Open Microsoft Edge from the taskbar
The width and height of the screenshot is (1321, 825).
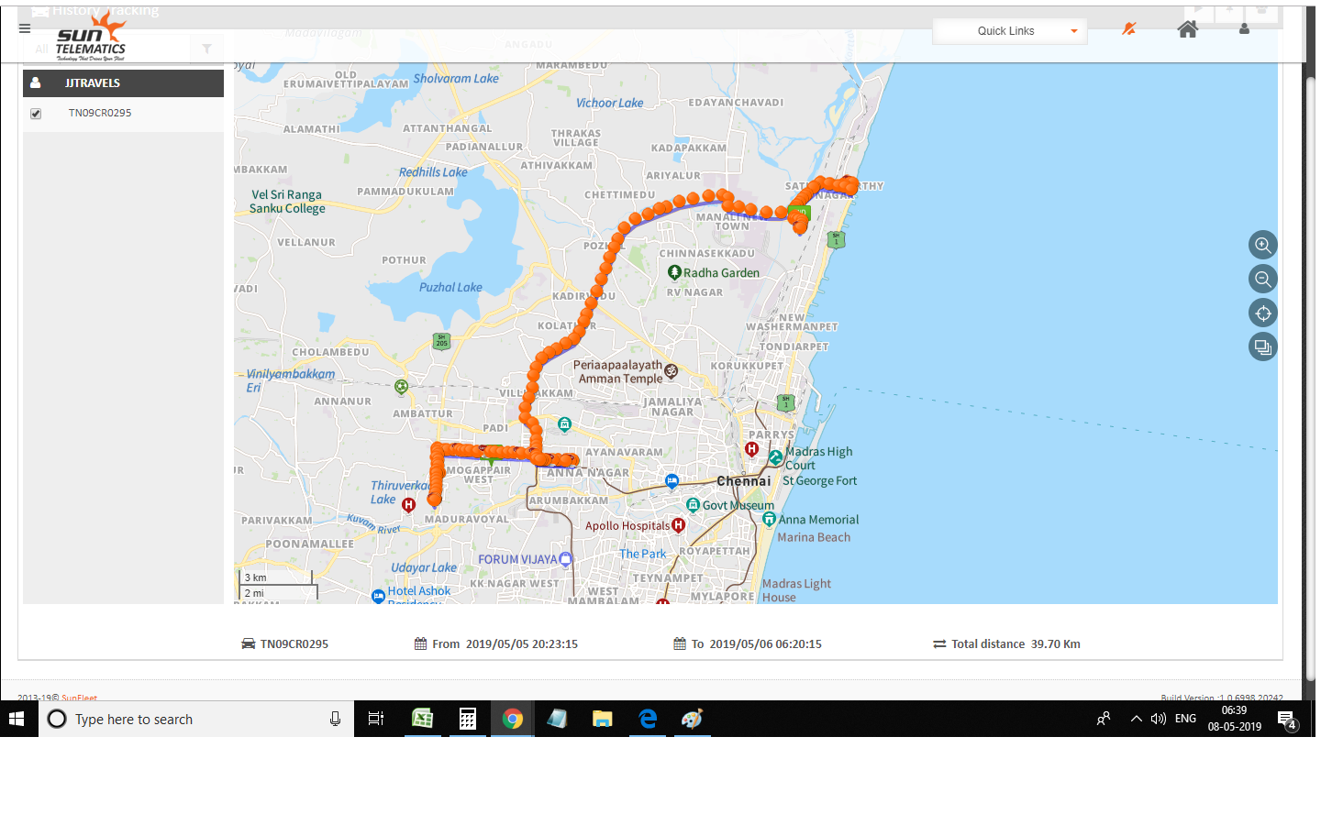coord(648,720)
